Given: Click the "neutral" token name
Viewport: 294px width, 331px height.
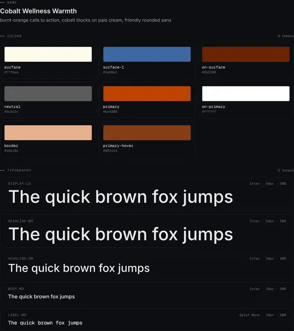Looking at the screenshot, I should coord(12,107).
